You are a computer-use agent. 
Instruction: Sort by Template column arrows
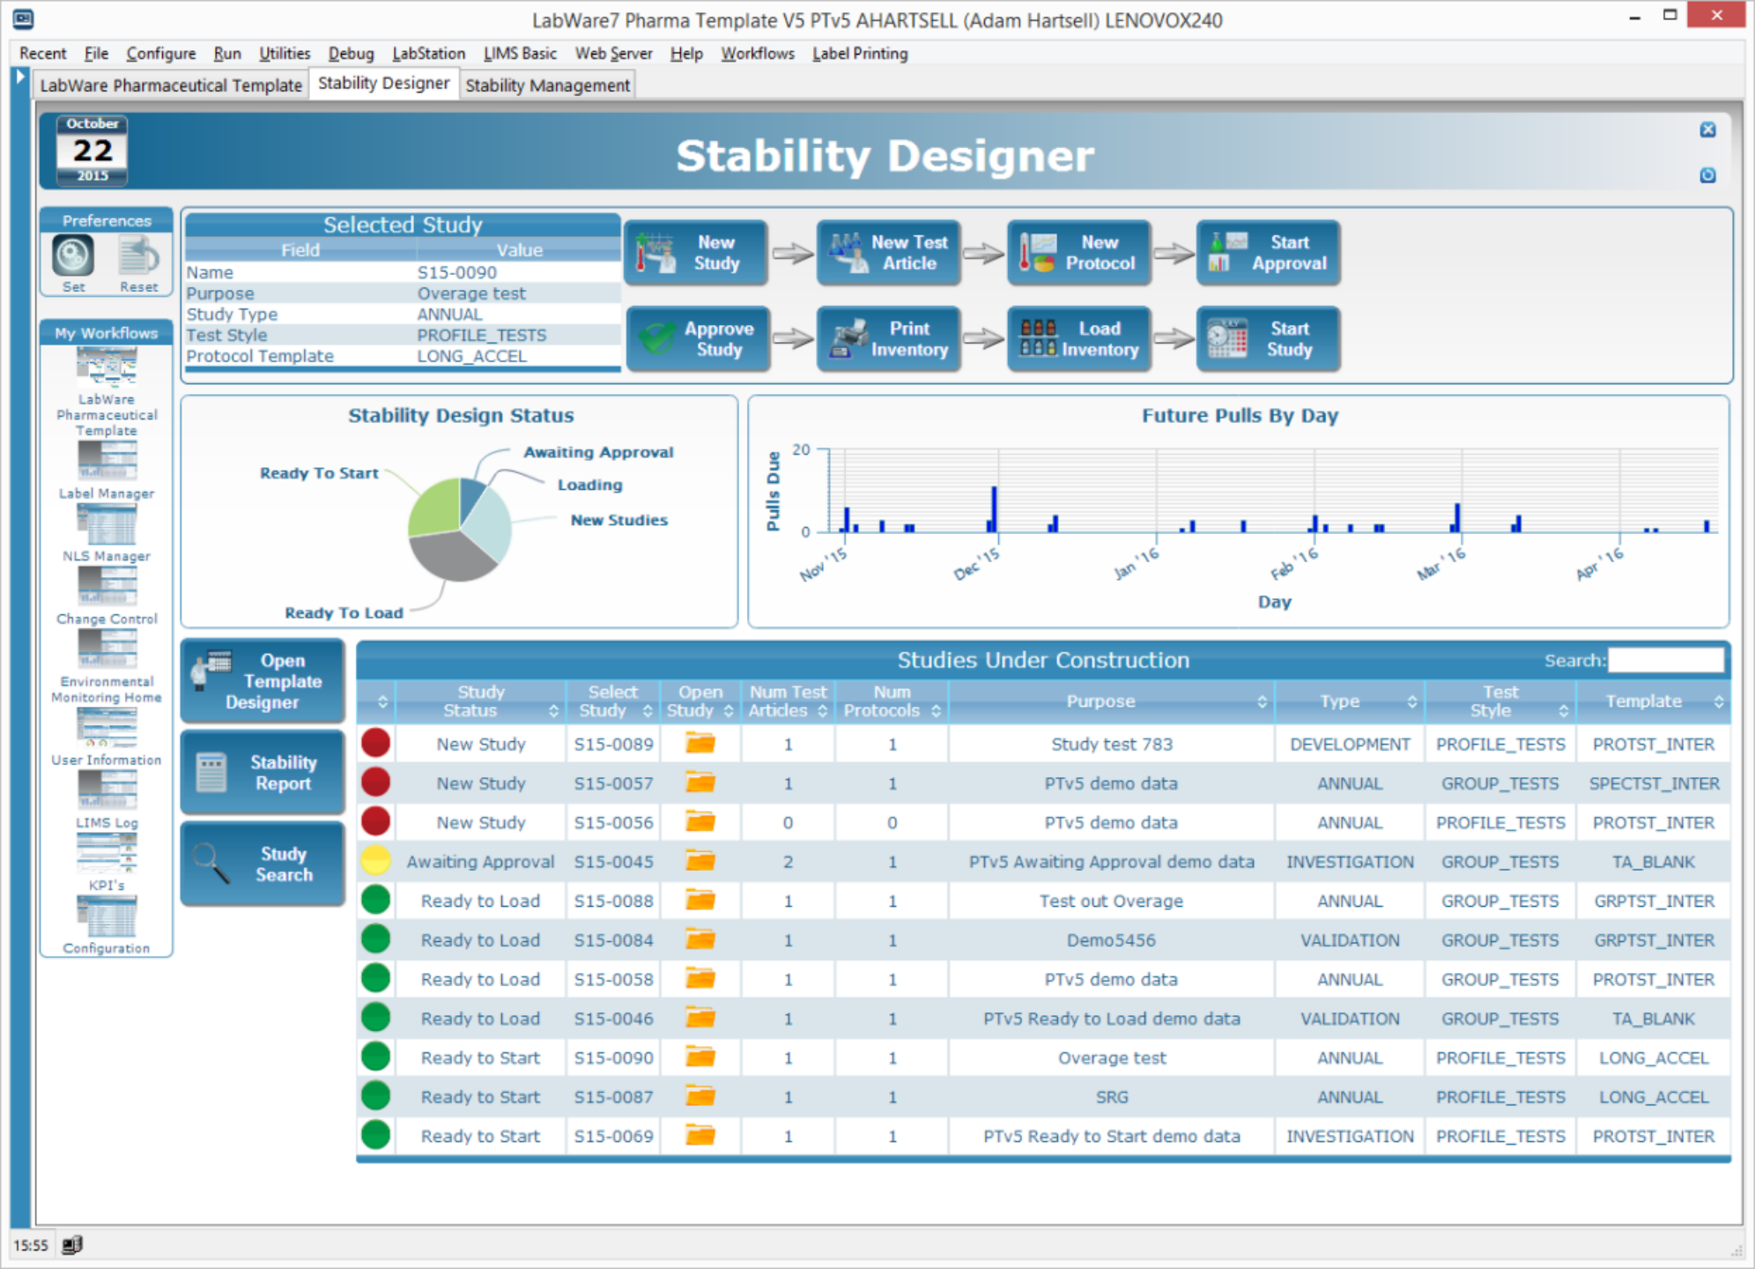coord(1718,701)
